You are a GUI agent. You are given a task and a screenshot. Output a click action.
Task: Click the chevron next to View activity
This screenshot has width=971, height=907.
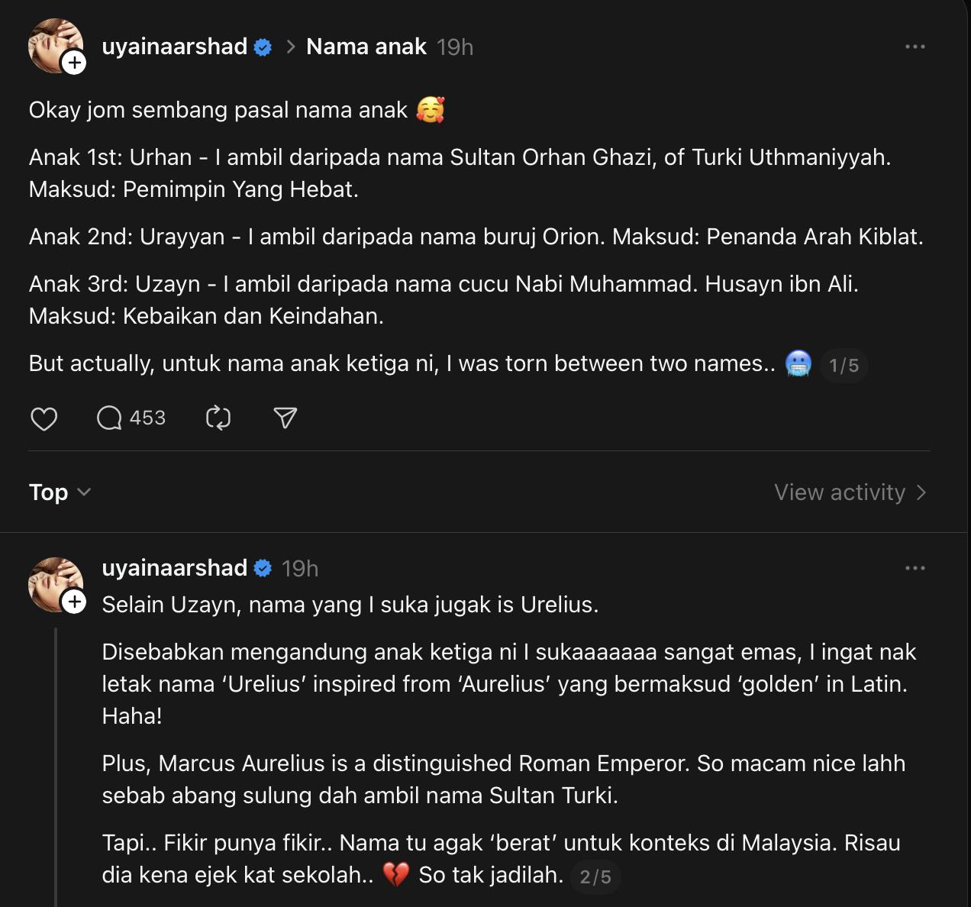[x=921, y=492]
